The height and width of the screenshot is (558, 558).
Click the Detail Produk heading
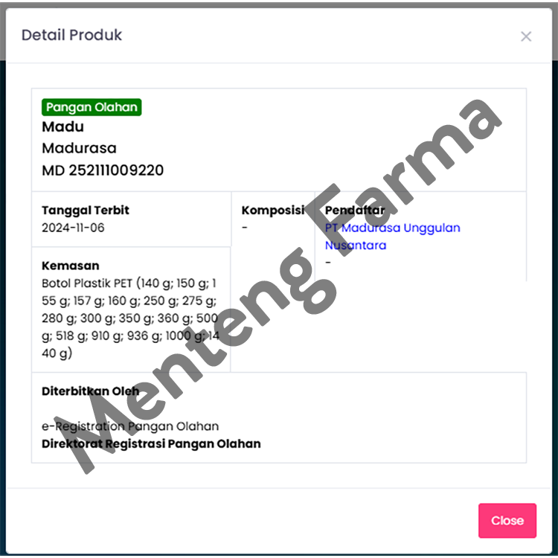[71, 35]
